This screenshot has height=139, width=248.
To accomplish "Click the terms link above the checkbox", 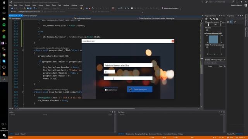I will click(x=111, y=87).
